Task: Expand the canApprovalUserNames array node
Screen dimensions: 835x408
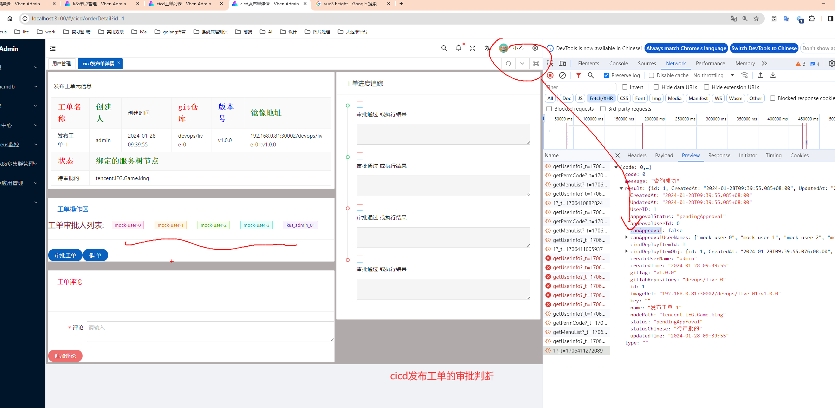Action: pos(627,237)
